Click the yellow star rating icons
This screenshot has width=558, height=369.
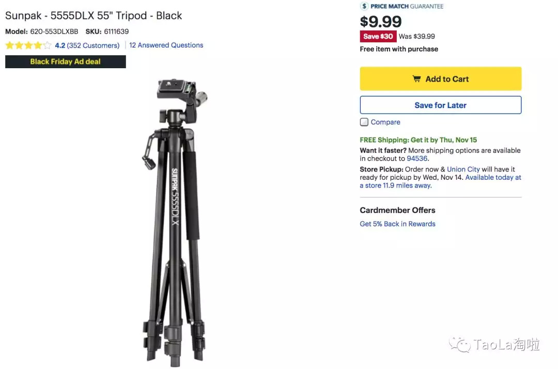point(28,45)
